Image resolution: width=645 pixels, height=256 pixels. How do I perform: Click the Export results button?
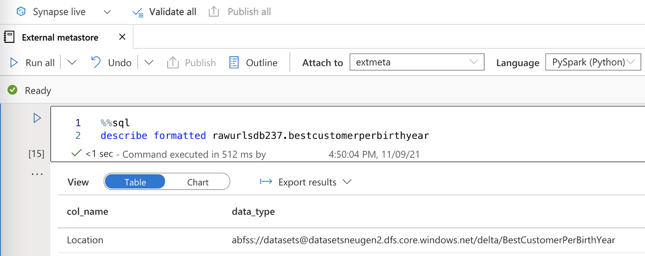point(306,182)
